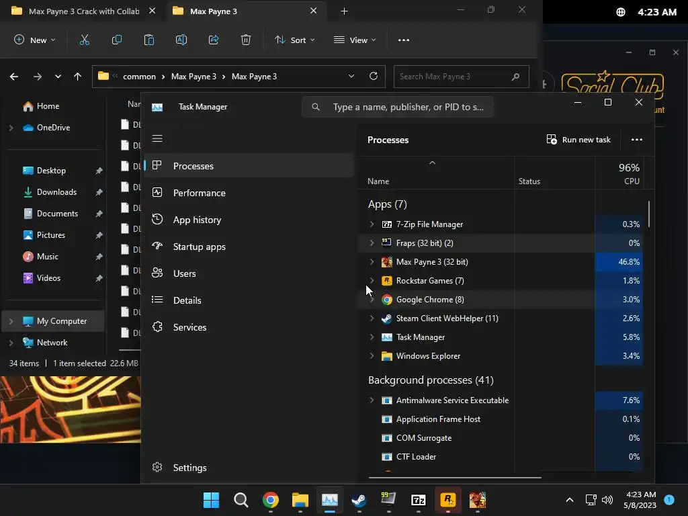The height and width of the screenshot is (516, 688).
Task: Open the New dropdown in Explorer
Action: coord(35,40)
